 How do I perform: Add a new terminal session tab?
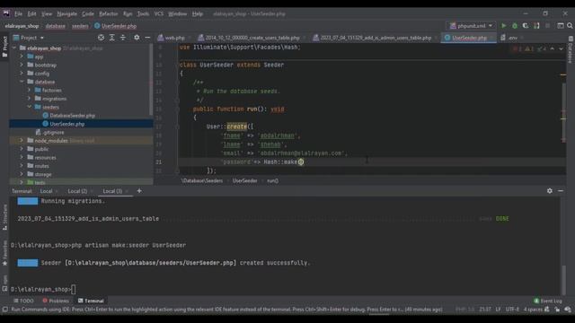pyautogui.click(x=139, y=191)
